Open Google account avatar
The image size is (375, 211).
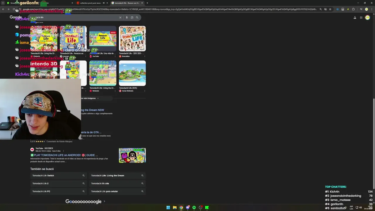[367, 18]
